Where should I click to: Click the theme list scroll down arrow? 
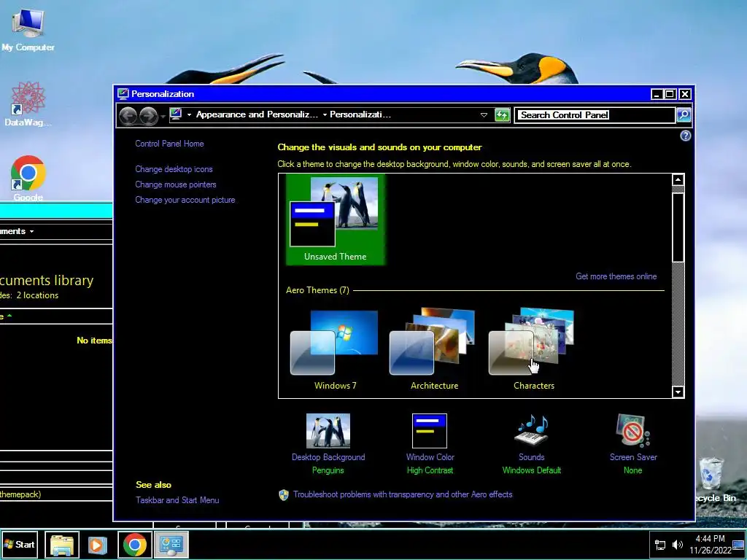(x=678, y=392)
